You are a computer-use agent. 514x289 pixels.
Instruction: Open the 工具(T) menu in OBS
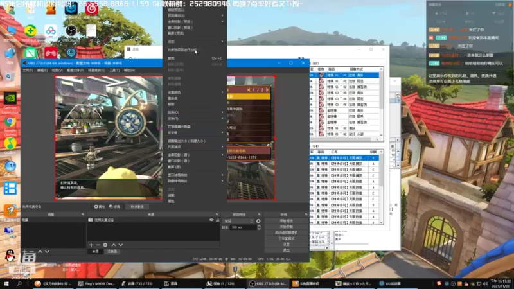coord(114,70)
